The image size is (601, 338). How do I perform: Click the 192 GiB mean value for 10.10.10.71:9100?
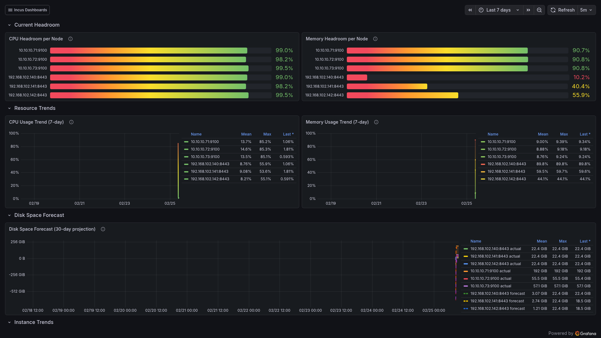click(x=540, y=271)
